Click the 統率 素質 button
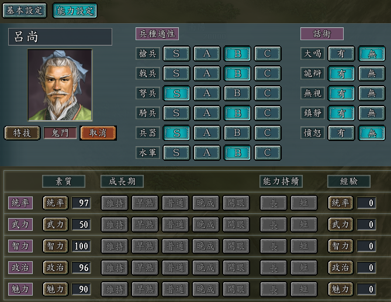The height and width of the screenshot is (302, 391). click(x=56, y=203)
